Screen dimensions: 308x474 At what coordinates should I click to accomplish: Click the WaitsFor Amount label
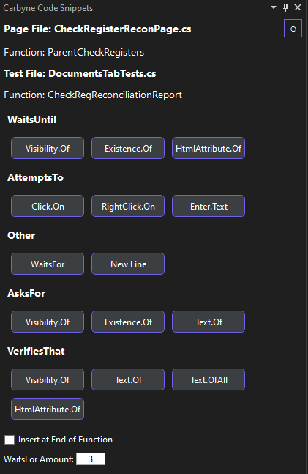tap(39, 459)
